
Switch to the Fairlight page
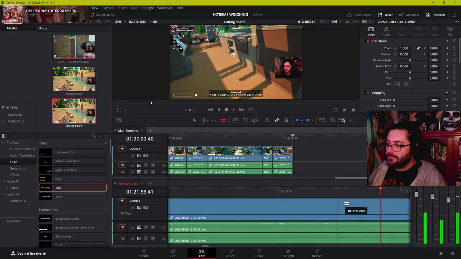[288, 253]
